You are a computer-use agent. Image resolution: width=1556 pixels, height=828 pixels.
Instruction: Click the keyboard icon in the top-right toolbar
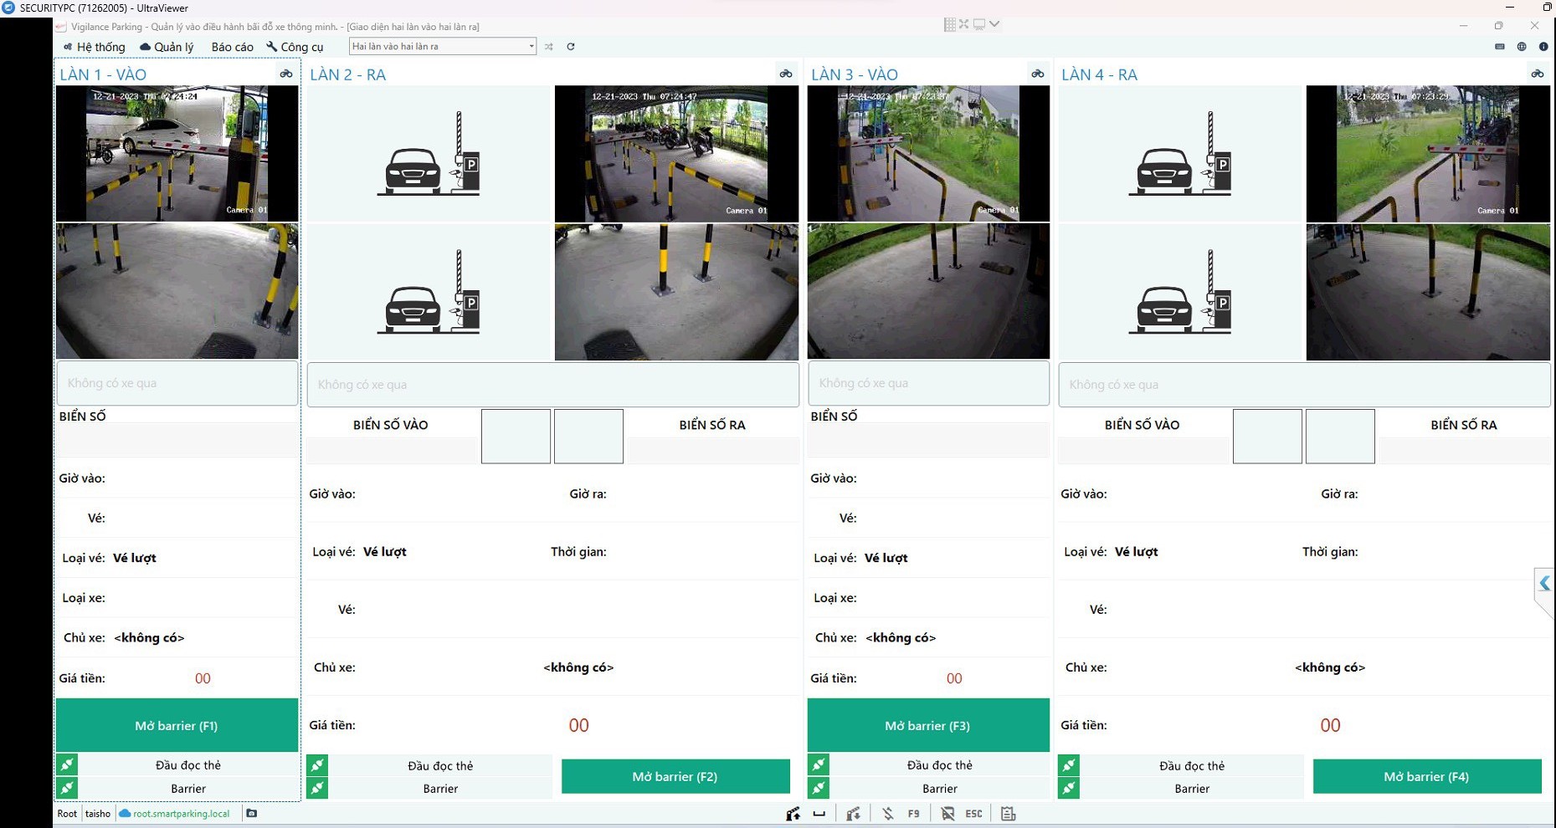tap(1500, 47)
